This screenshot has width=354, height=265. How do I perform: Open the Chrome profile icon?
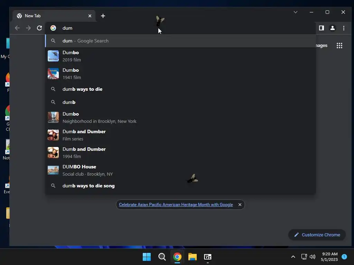point(333,28)
